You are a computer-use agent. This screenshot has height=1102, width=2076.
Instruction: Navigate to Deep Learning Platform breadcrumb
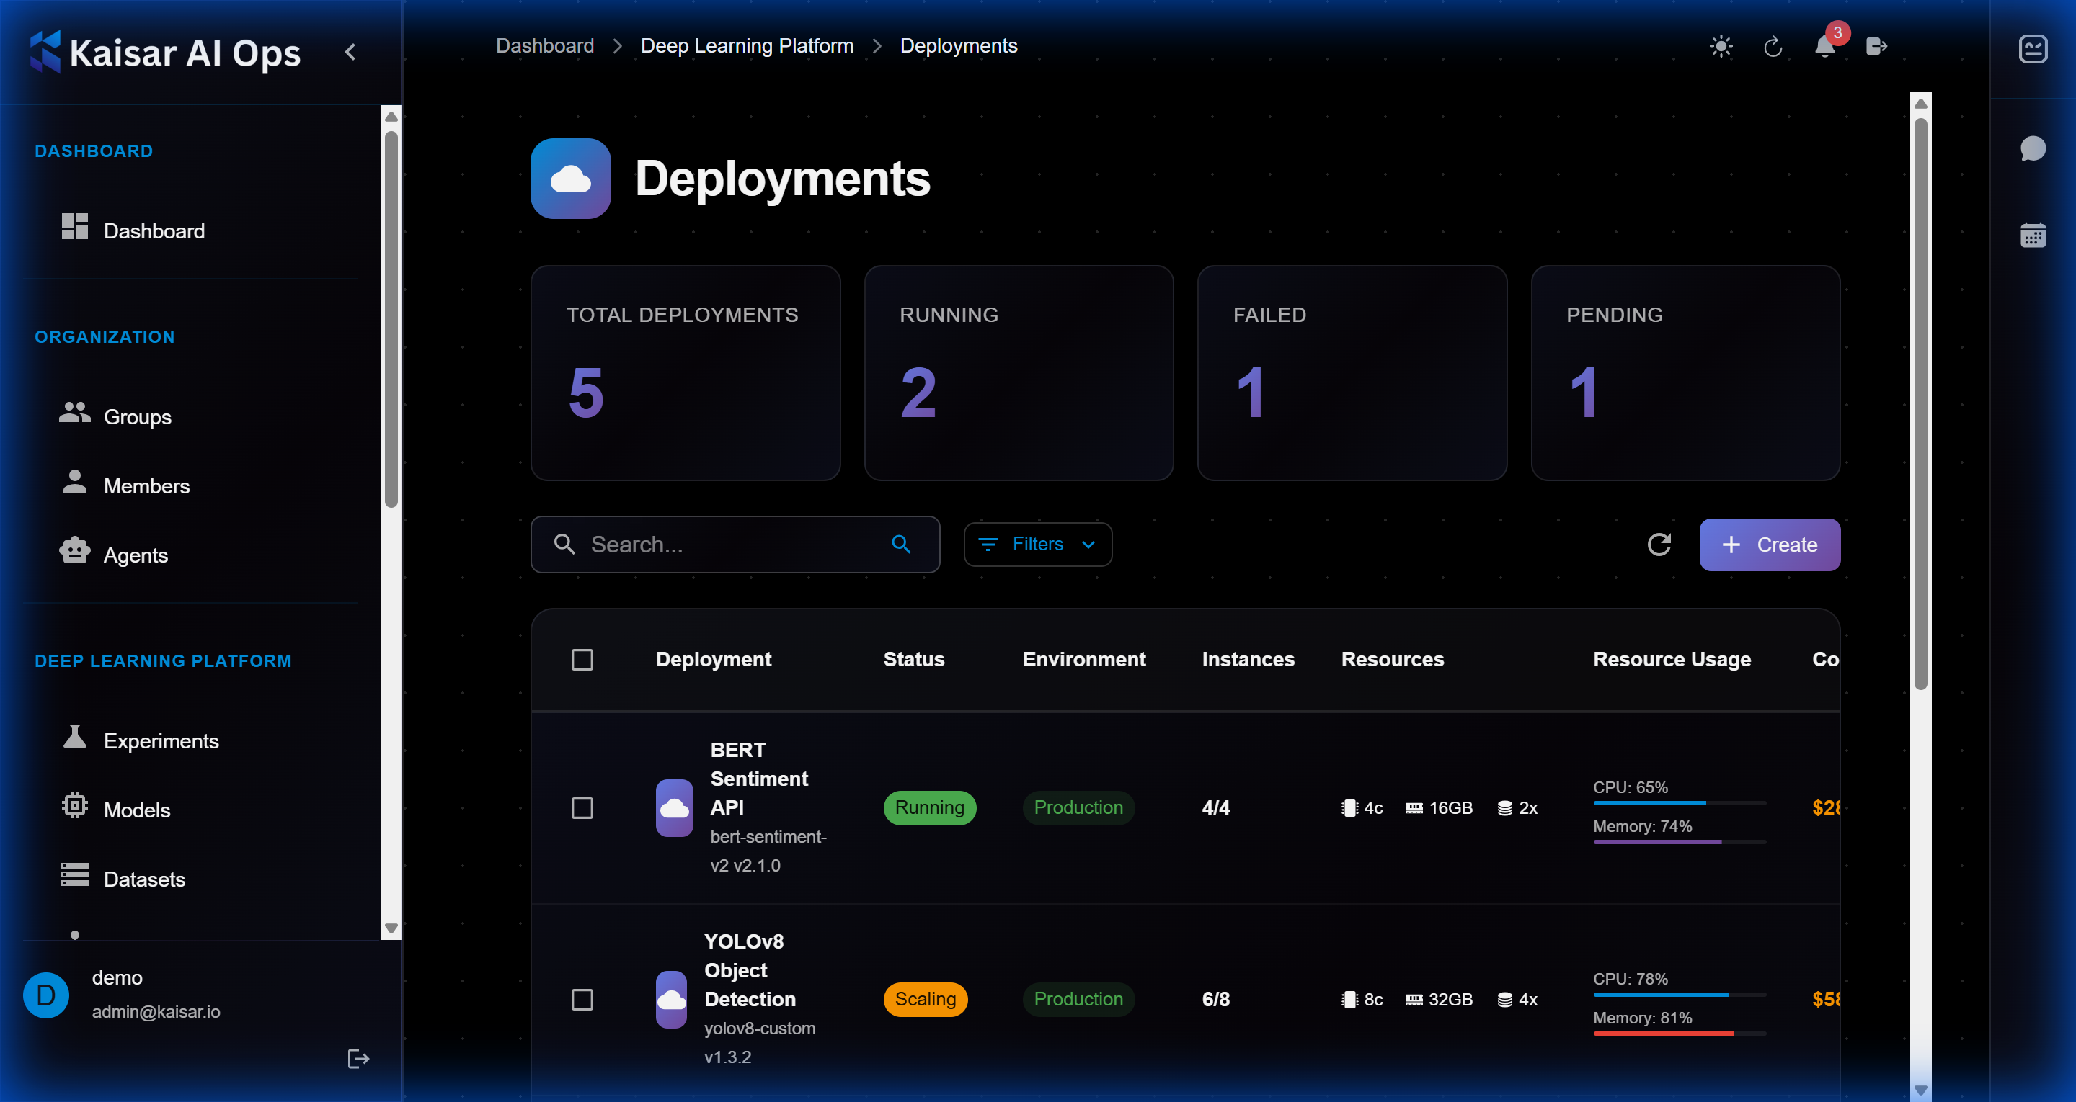[x=746, y=46]
